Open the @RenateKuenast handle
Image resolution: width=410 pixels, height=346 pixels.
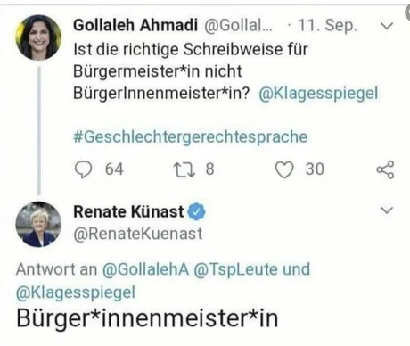(x=138, y=234)
